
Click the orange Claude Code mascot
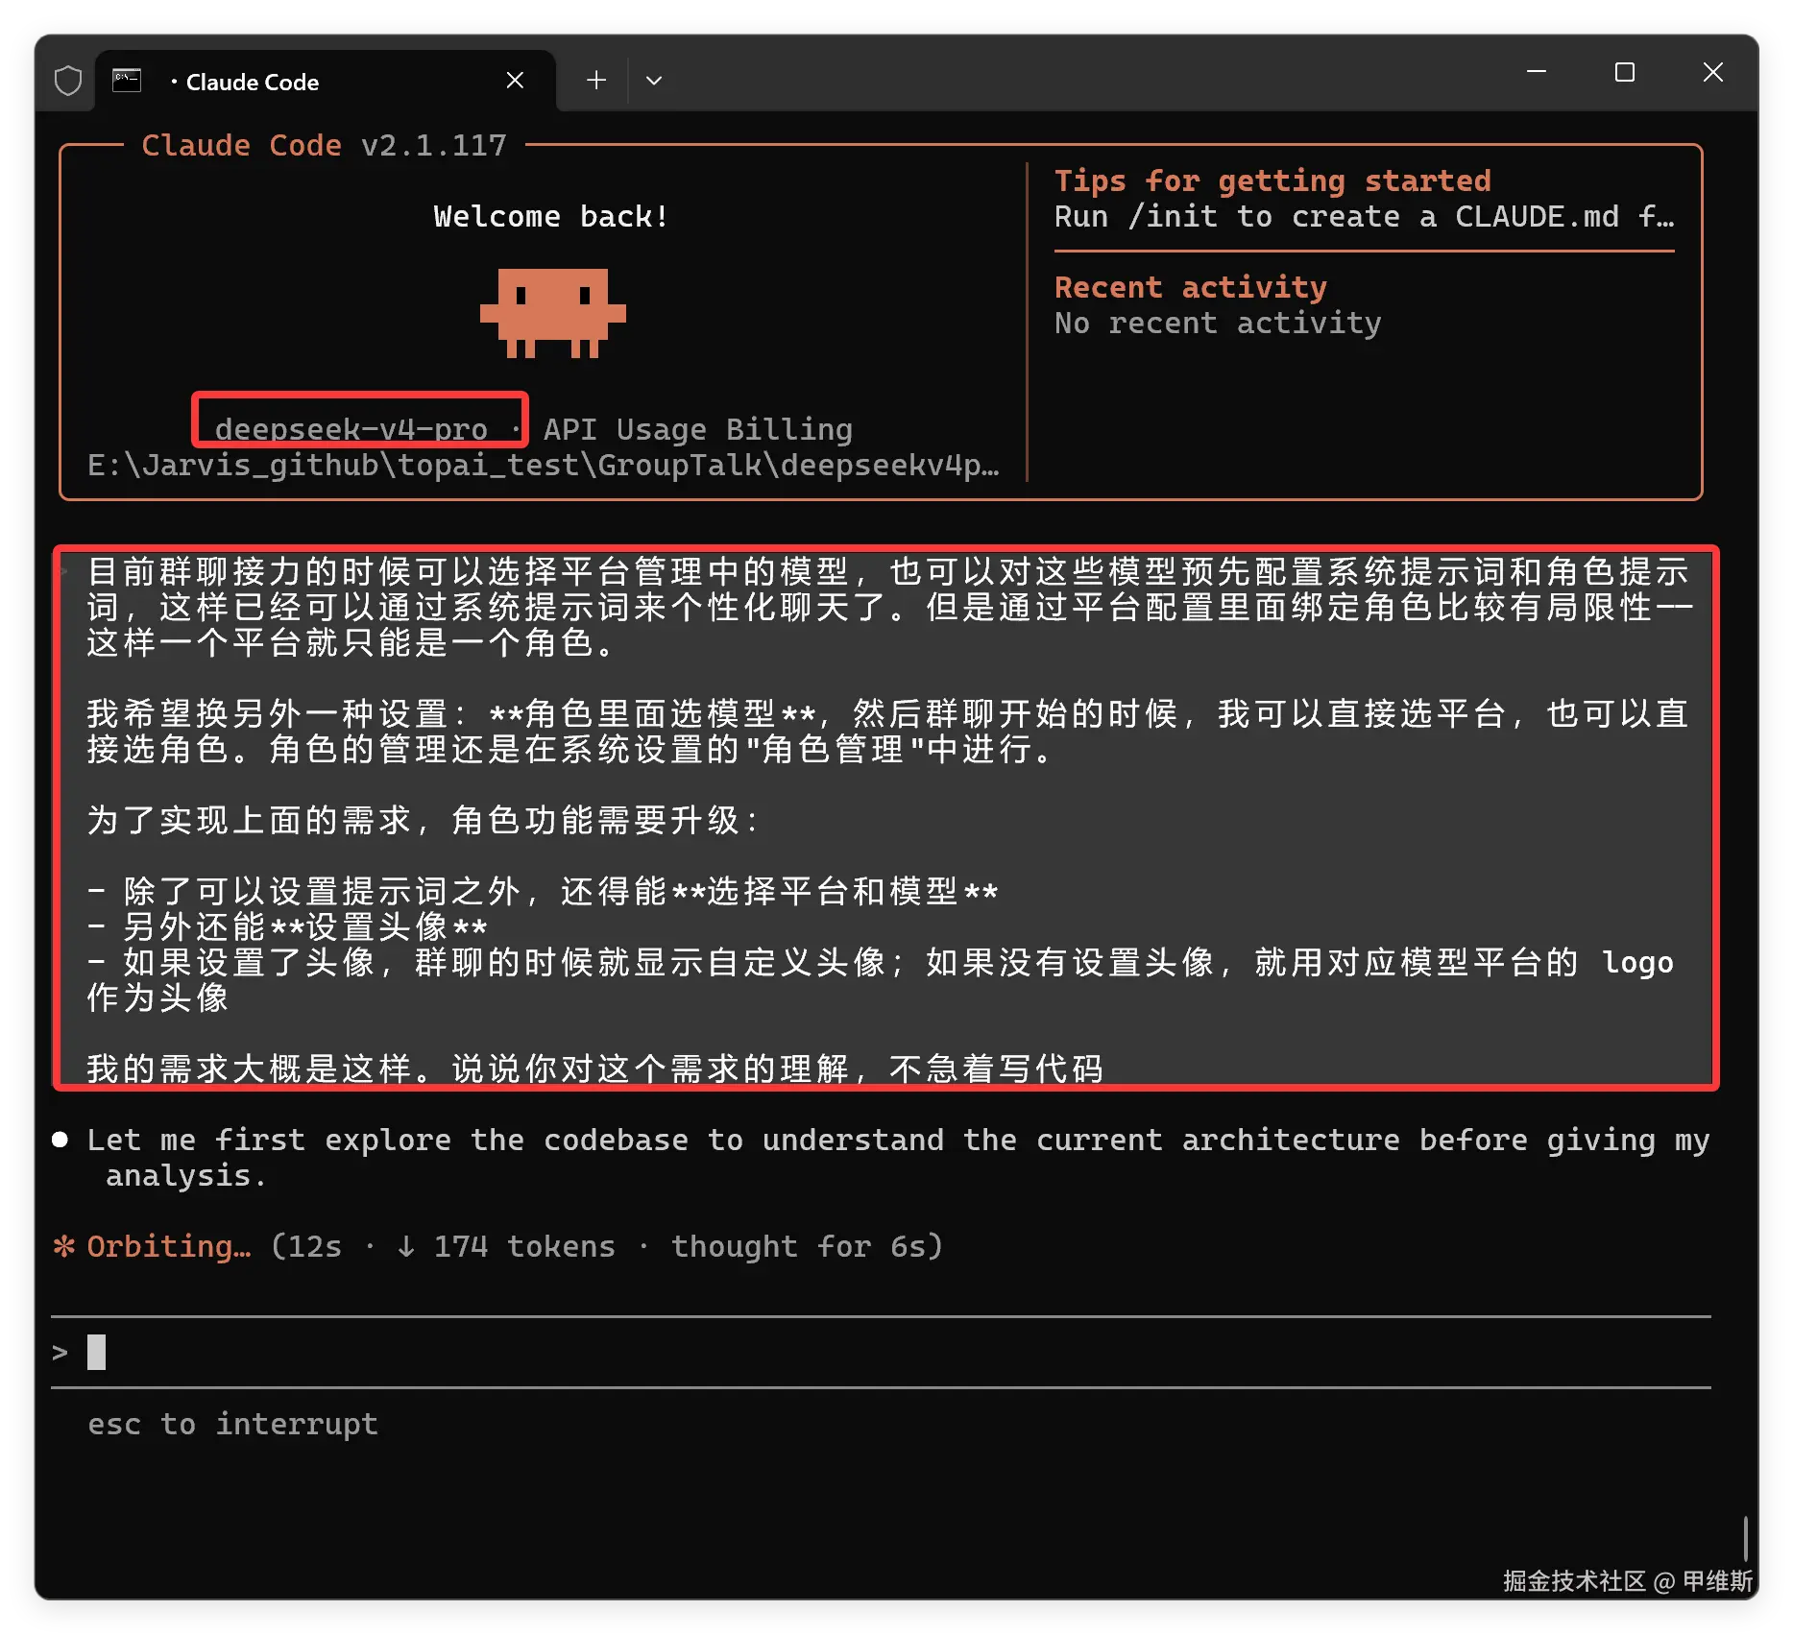click(552, 312)
